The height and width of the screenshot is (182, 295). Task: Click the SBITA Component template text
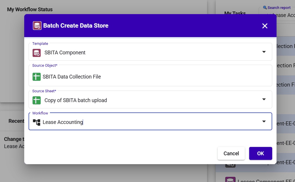(65, 53)
